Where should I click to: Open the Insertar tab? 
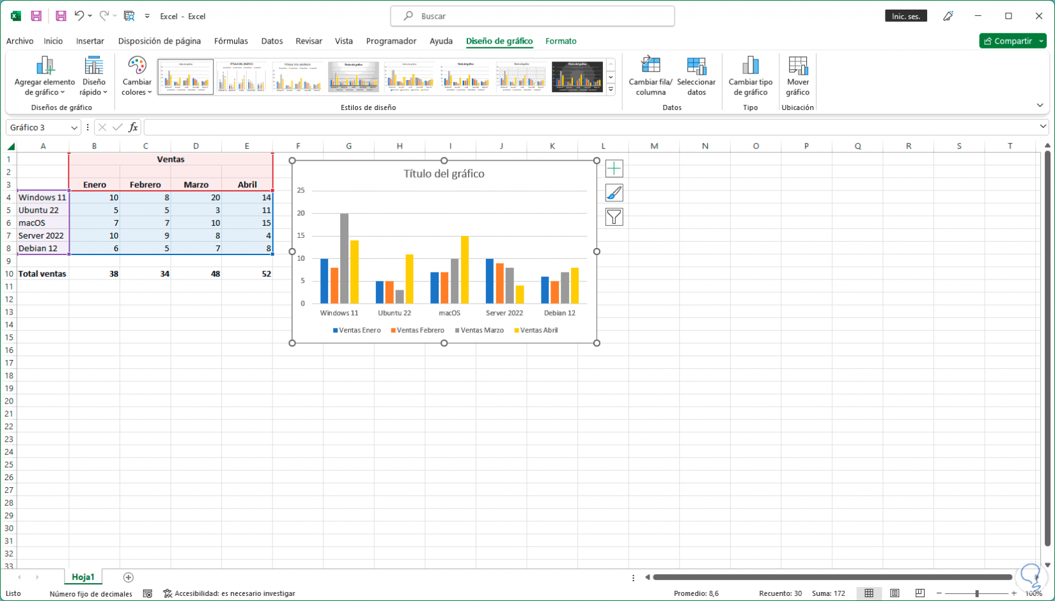[90, 41]
